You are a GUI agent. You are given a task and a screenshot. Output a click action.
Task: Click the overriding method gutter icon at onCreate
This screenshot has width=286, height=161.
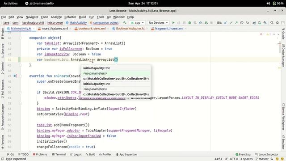[15, 76]
